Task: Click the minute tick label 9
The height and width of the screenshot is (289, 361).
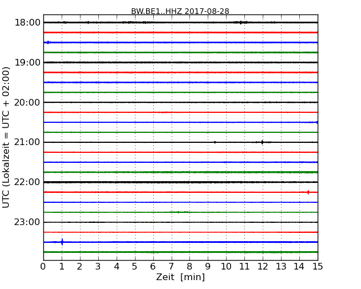Action: point(208,266)
